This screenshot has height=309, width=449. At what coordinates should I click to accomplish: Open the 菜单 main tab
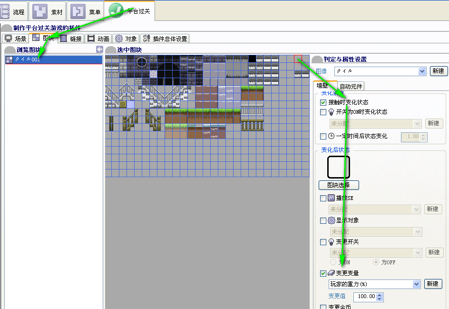coord(85,11)
